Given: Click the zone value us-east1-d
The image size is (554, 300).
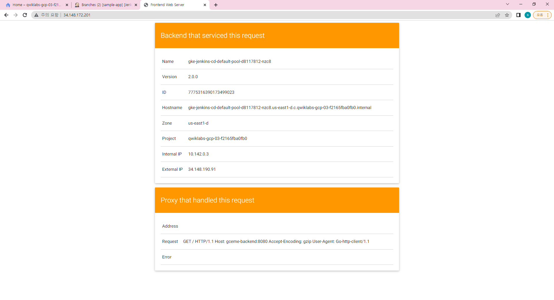Looking at the screenshot, I should [x=198, y=123].
